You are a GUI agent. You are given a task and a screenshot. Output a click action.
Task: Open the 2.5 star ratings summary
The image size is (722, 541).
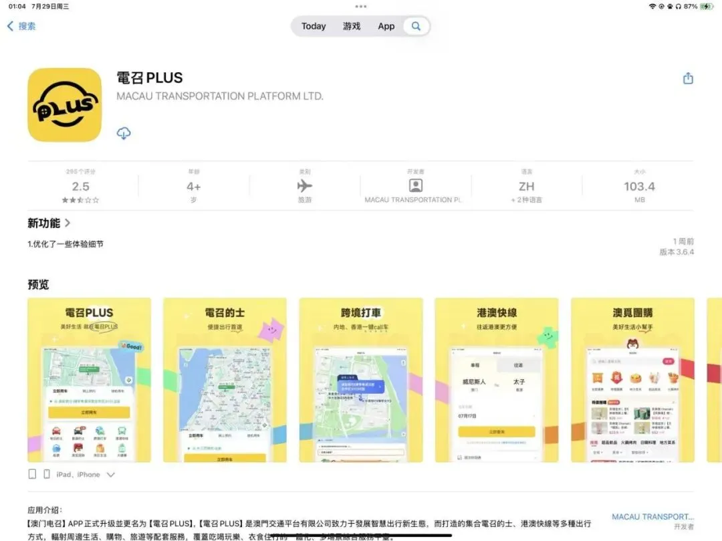pyautogui.click(x=81, y=187)
